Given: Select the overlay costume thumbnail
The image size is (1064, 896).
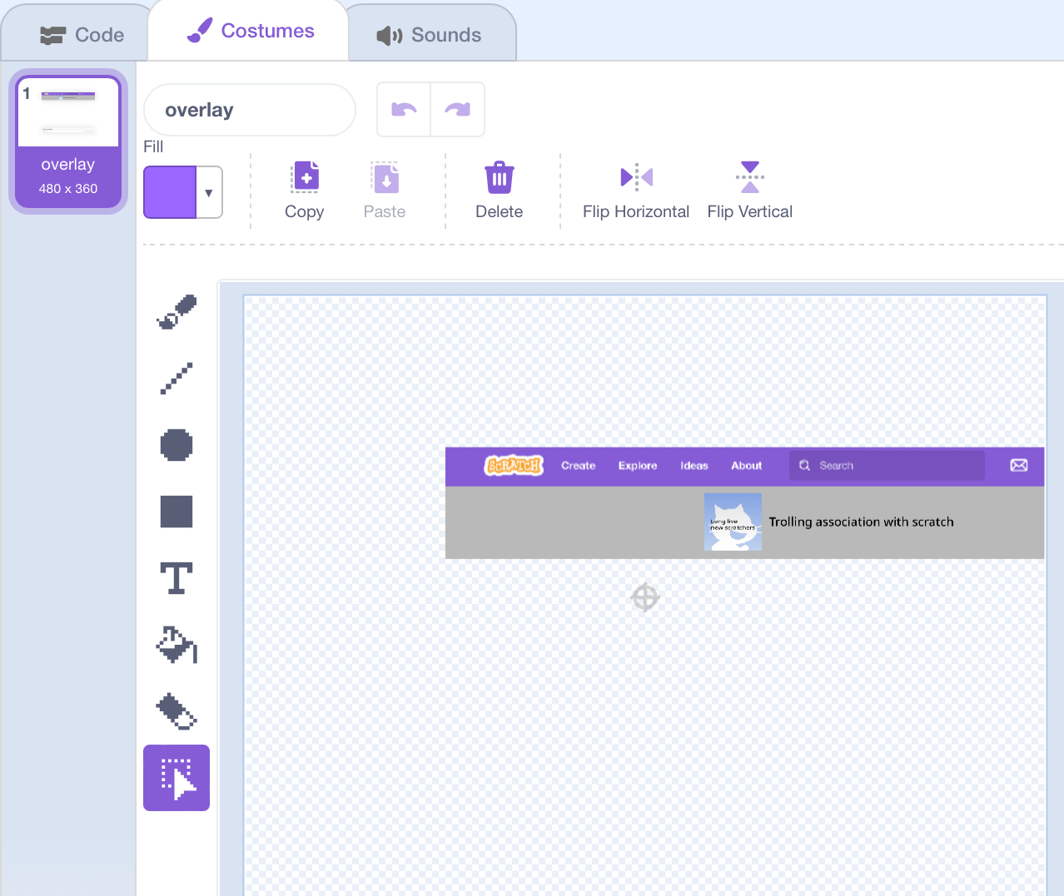Looking at the screenshot, I should (68, 141).
